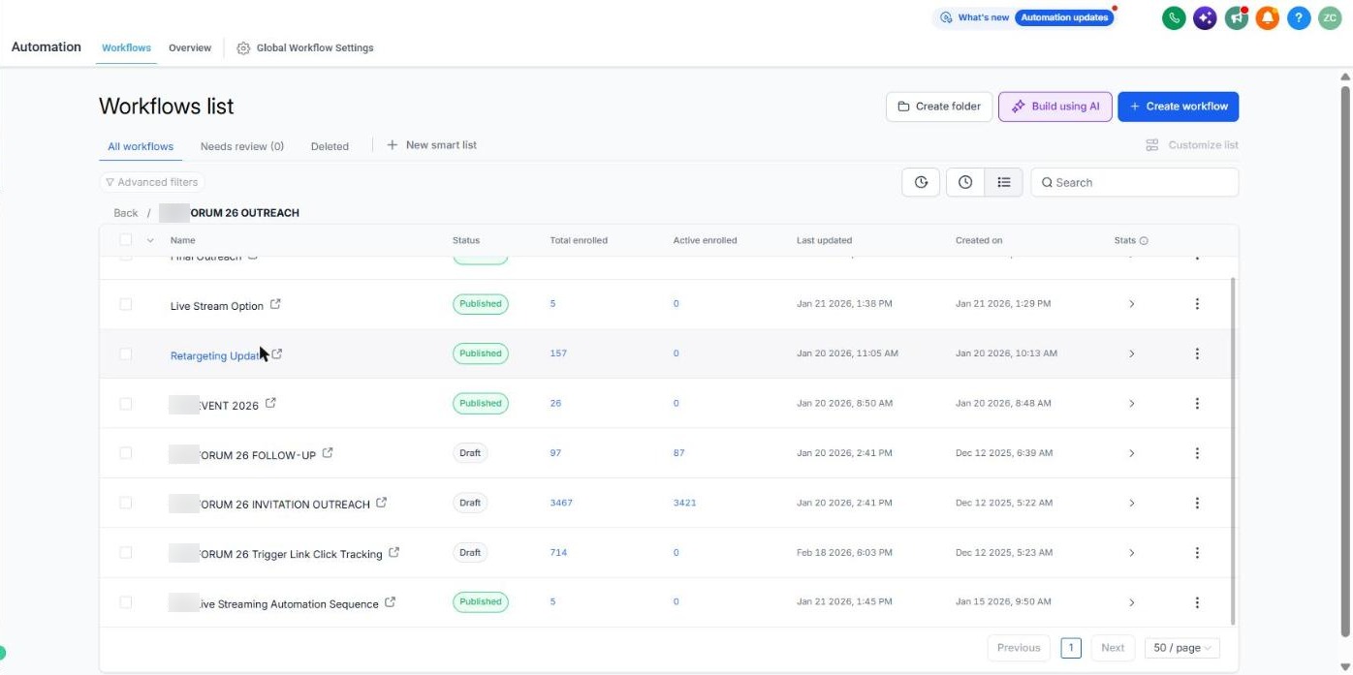This screenshot has height=675, width=1353.
Task: Select the All workflows tab
Action: point(141,146)
